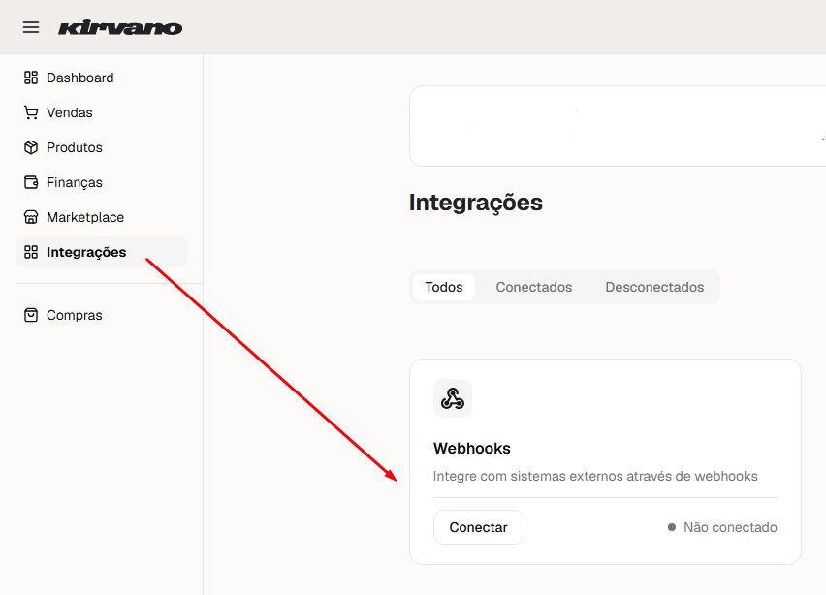Image resolution: width=826 pixels, height=595 pixels.
Task: Go to Vendas in the sidebar
Action: [101, 112]
